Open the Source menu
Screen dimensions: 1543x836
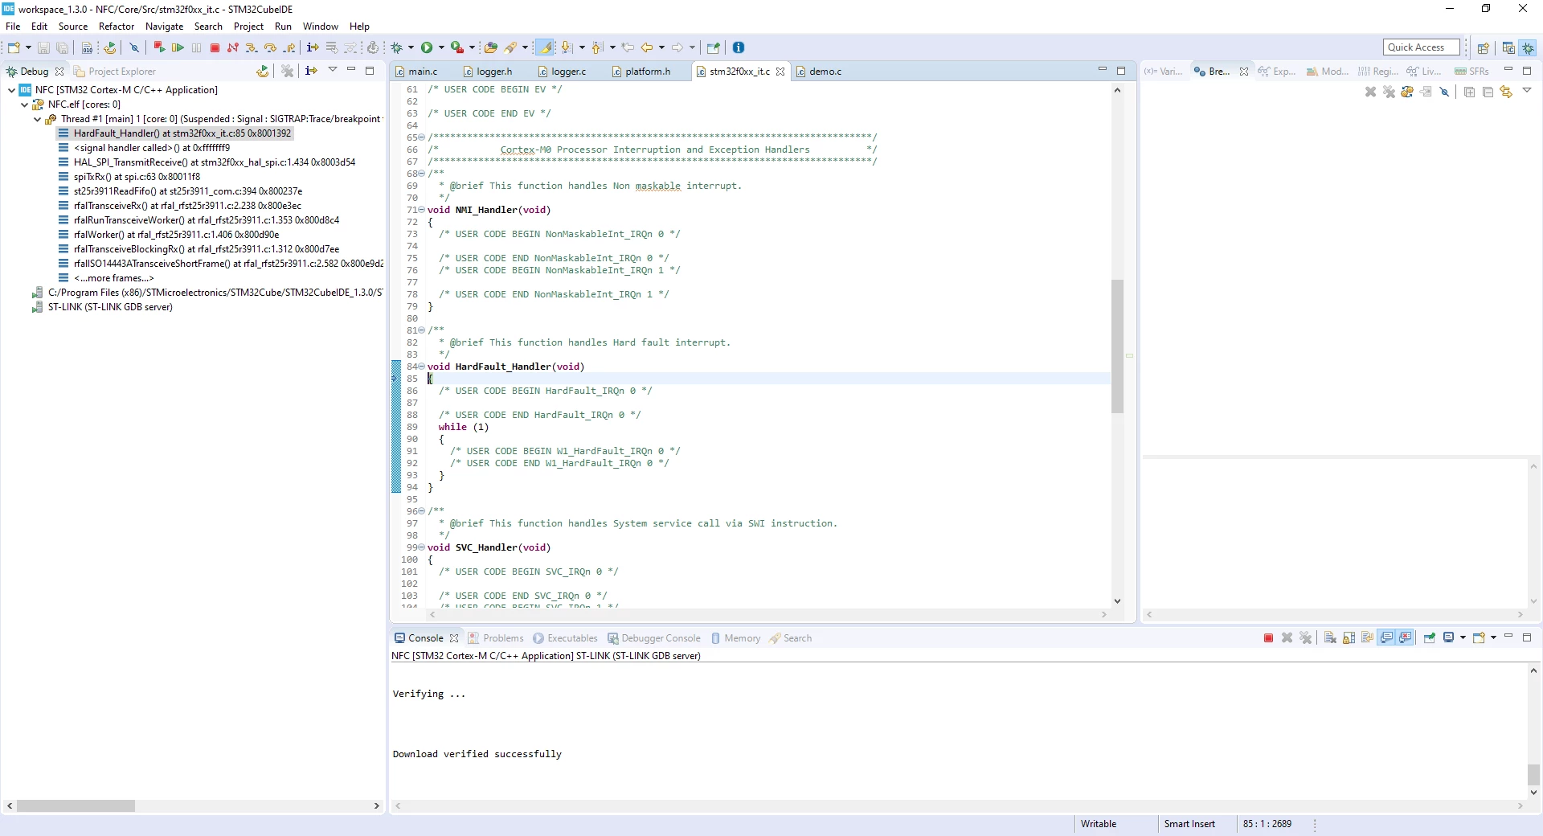click(72, 27)
